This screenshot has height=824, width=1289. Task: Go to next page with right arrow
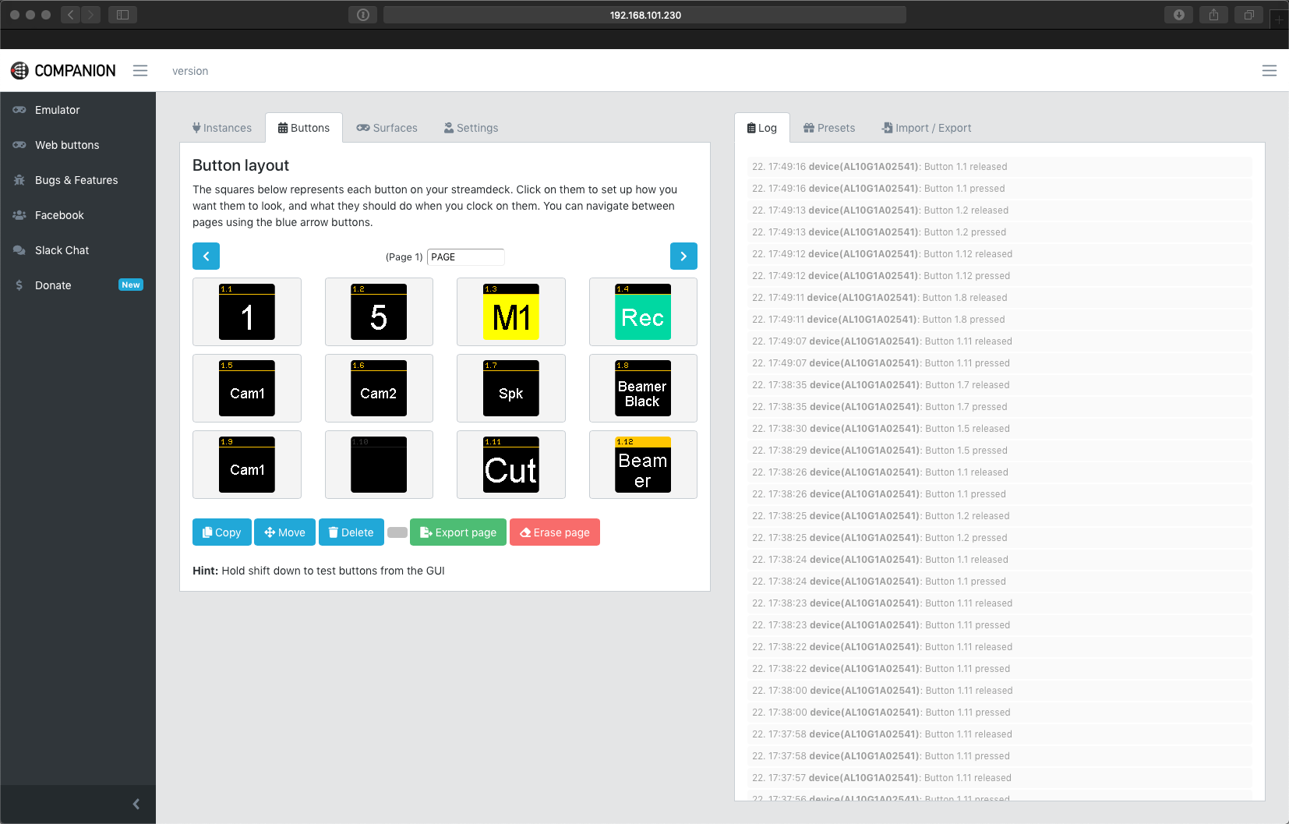point(683,256)
